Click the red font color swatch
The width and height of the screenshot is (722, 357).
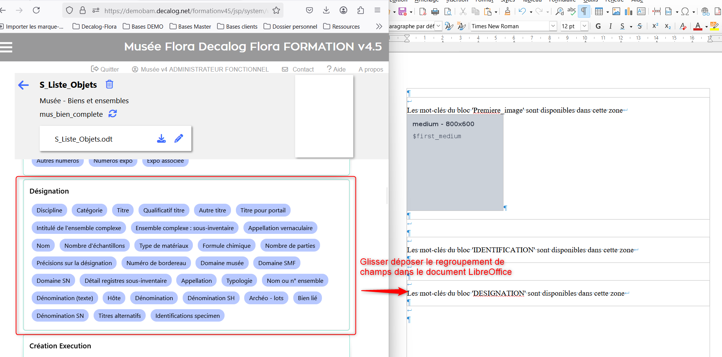(x=698, y=26)
